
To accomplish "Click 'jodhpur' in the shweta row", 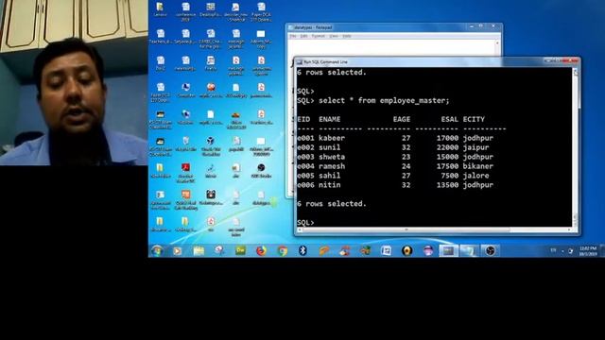I will point(478,157).
